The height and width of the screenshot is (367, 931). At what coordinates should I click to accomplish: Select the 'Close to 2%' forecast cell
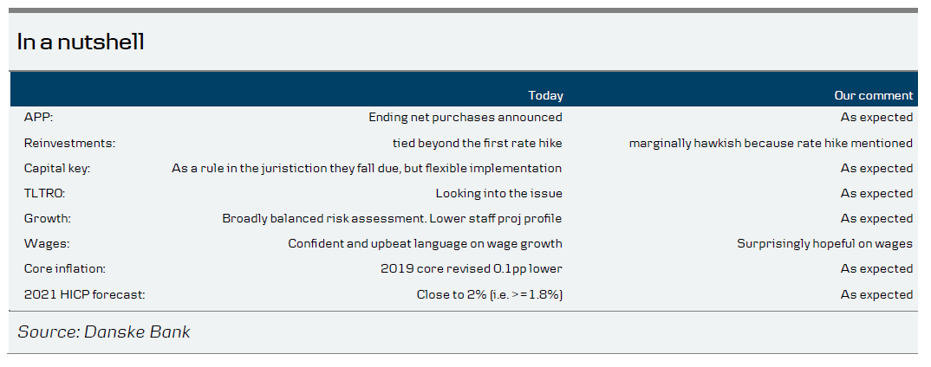(489, 294)
